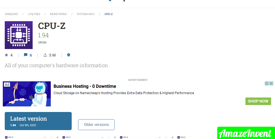Click the purple CPU-Z chip logo
Image resolution: width=275 pixels, height=139 pixels.
(x=19, y=35)
